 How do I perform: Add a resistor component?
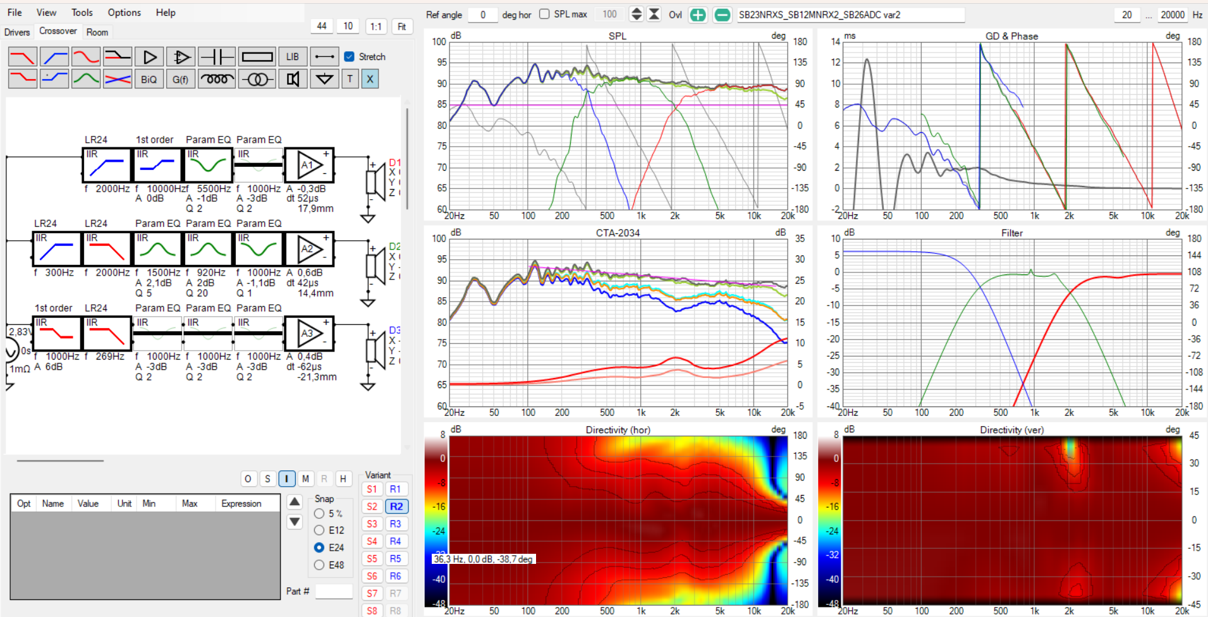(x=257, y=57)
